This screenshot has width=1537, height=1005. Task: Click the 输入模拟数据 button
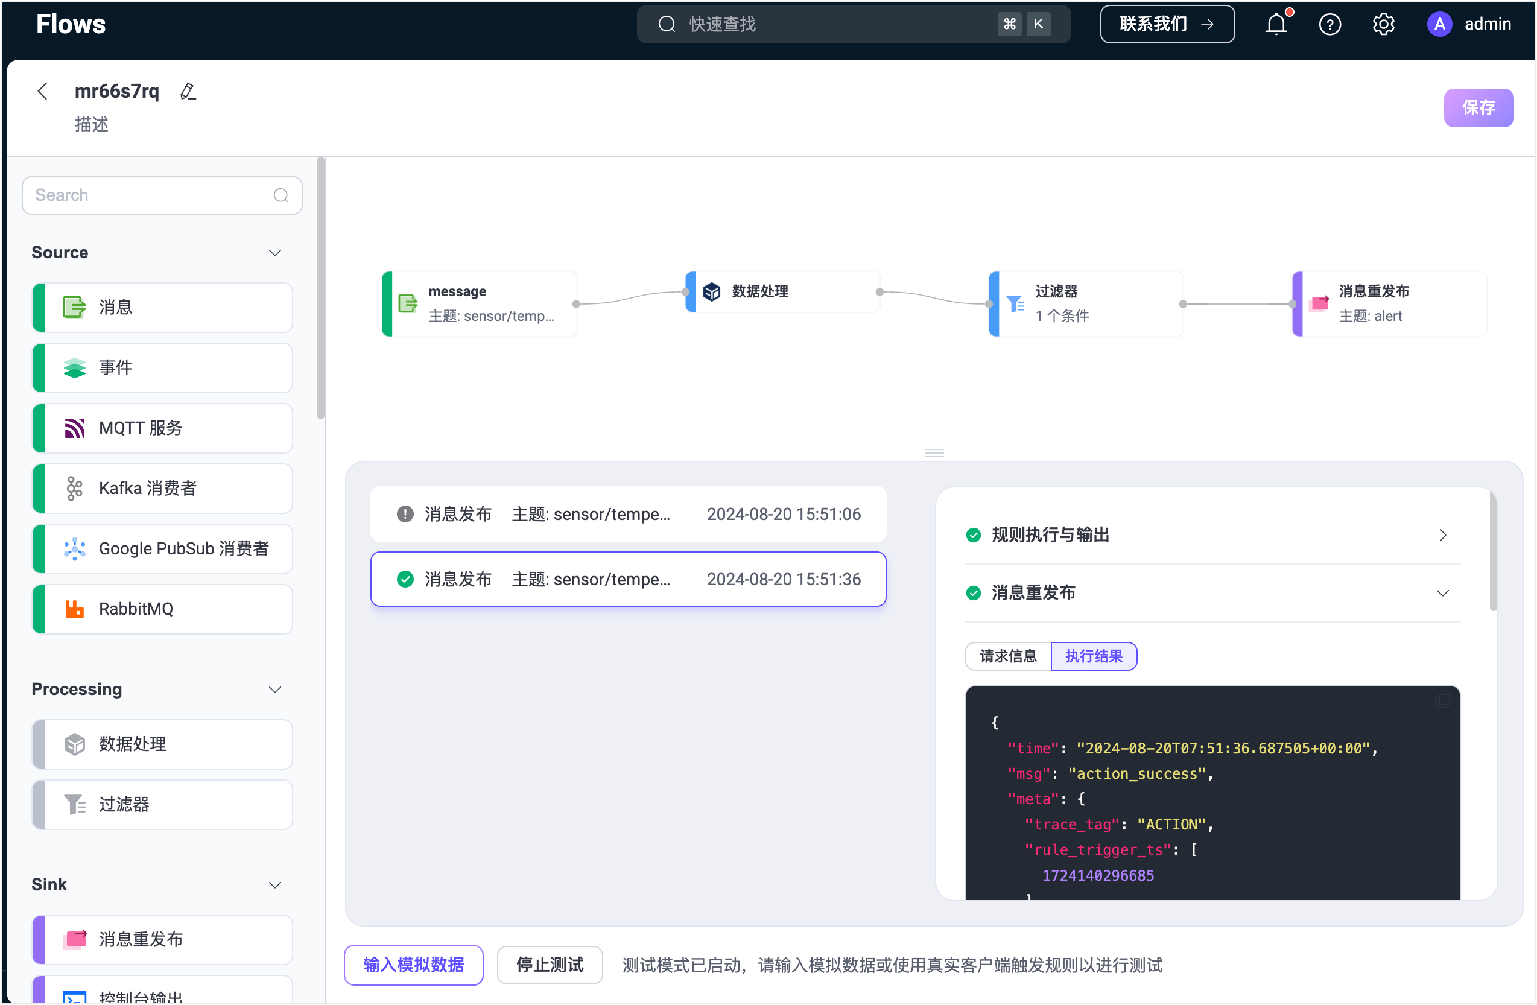(x=413, y=965)
